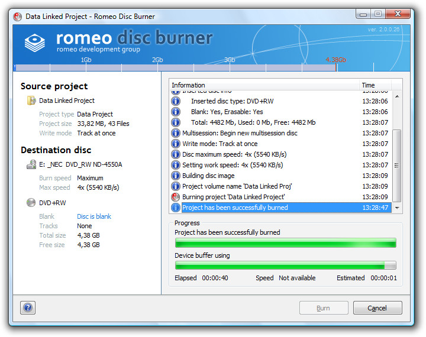Click the burn progress bar
Image resolution: width=426 pixels, height=337 pixels.
[286, 242]
